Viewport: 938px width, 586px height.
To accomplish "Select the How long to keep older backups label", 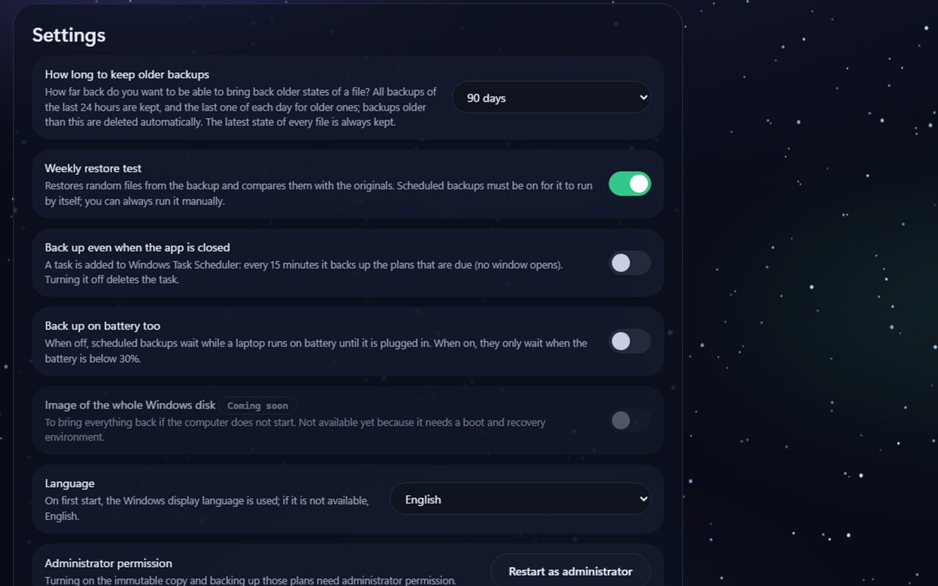I will [x=127, y=75].
